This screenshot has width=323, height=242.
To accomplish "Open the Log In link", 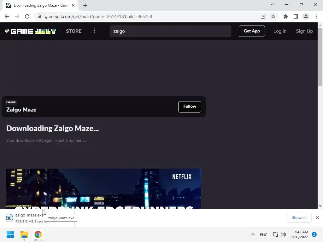I will 280,31.
